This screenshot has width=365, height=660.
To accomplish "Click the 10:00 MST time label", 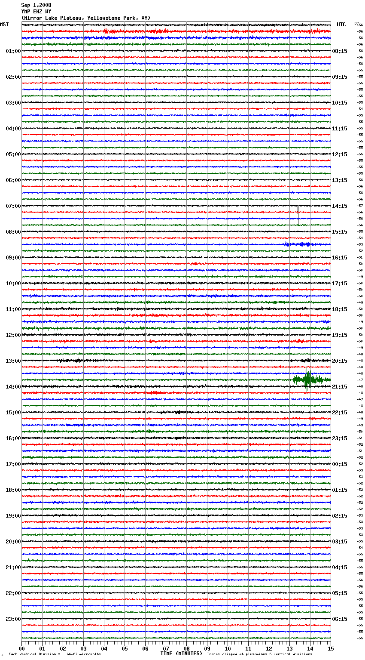I will tap(13, 284).
